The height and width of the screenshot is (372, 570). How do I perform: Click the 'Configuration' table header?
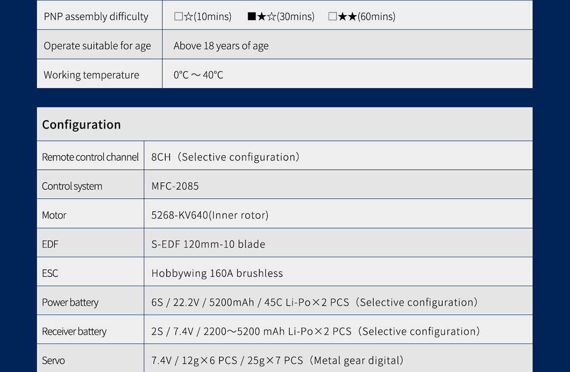coord(81,124)
